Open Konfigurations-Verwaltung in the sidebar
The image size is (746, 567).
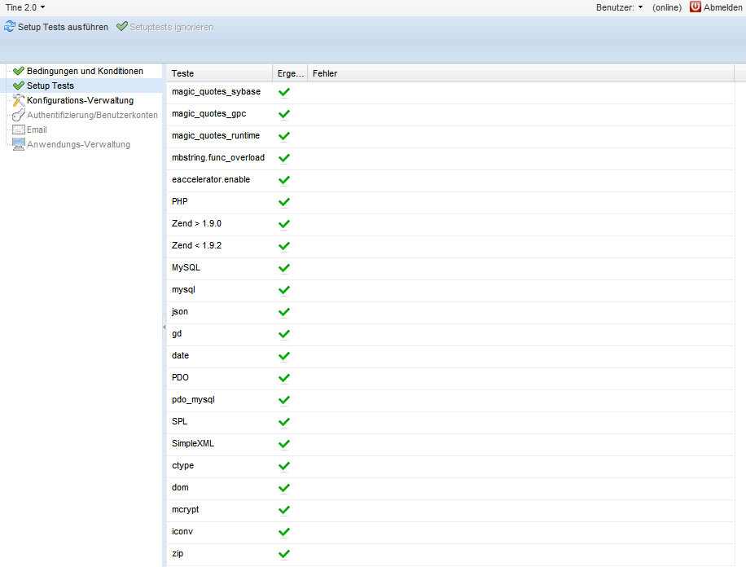(80, 100)
